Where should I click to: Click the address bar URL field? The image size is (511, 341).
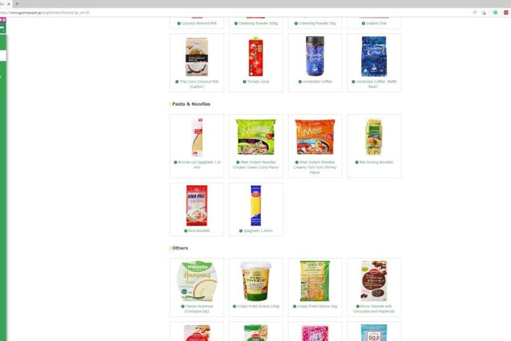coord(228,13)
